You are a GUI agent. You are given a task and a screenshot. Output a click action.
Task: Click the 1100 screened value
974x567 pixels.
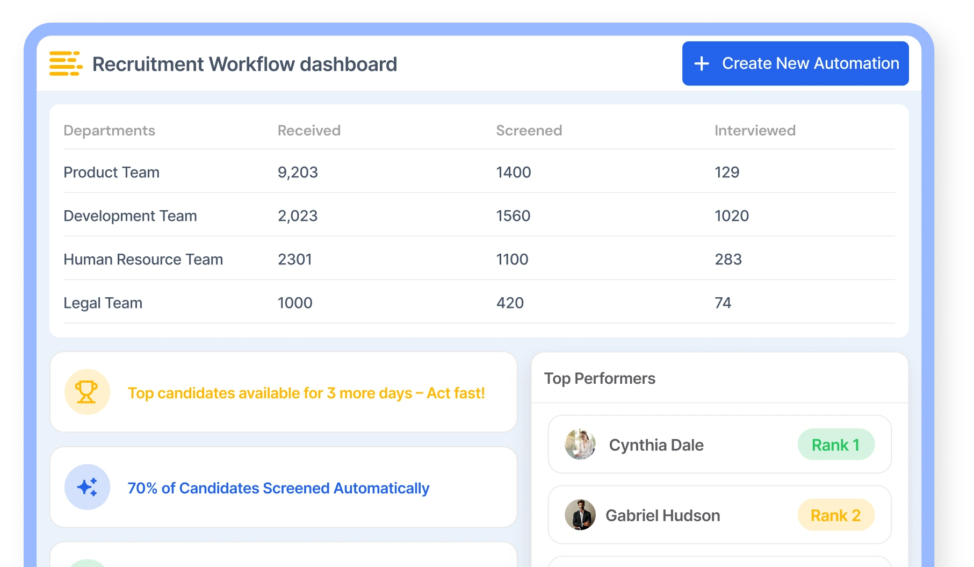512,260
